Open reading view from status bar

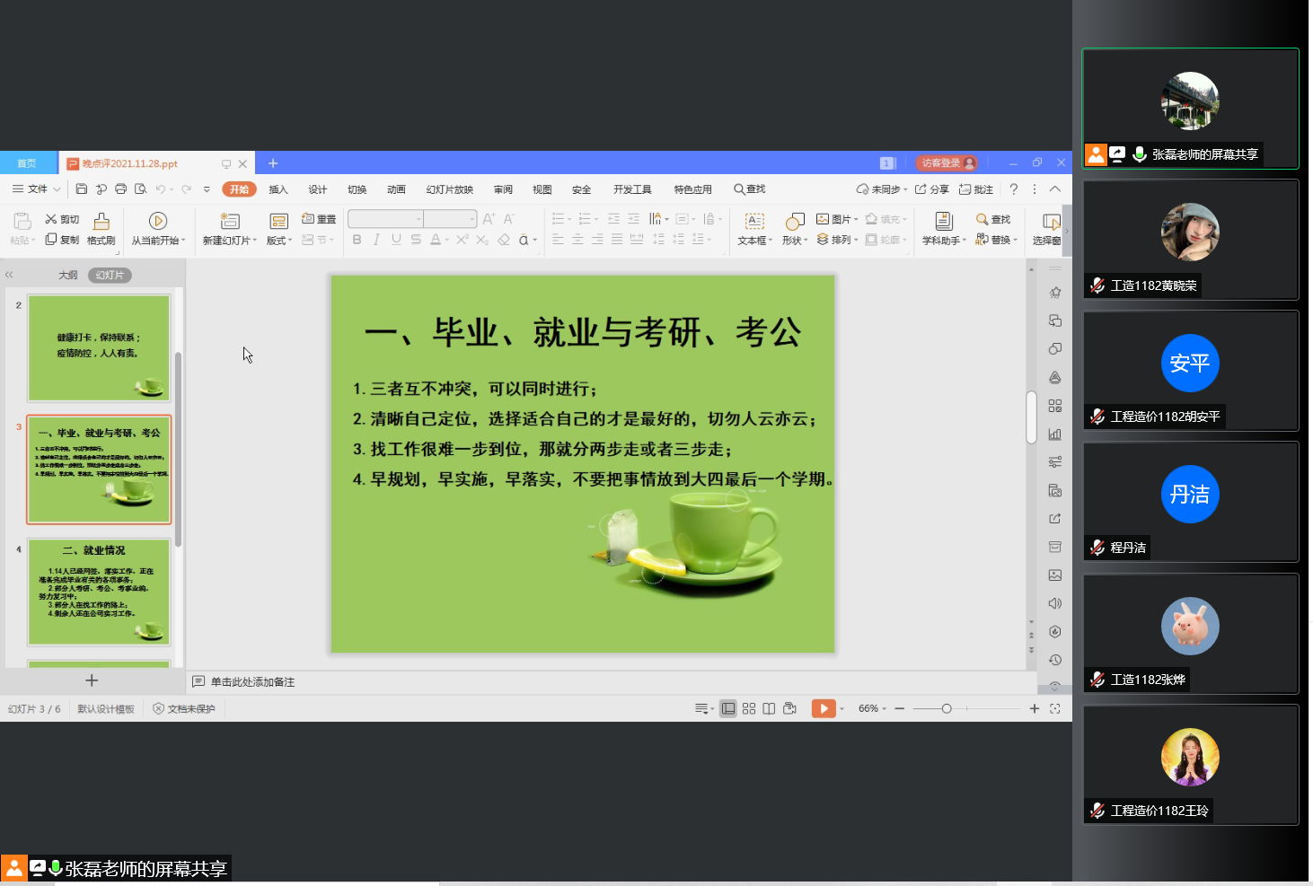(x=769, y=709)
